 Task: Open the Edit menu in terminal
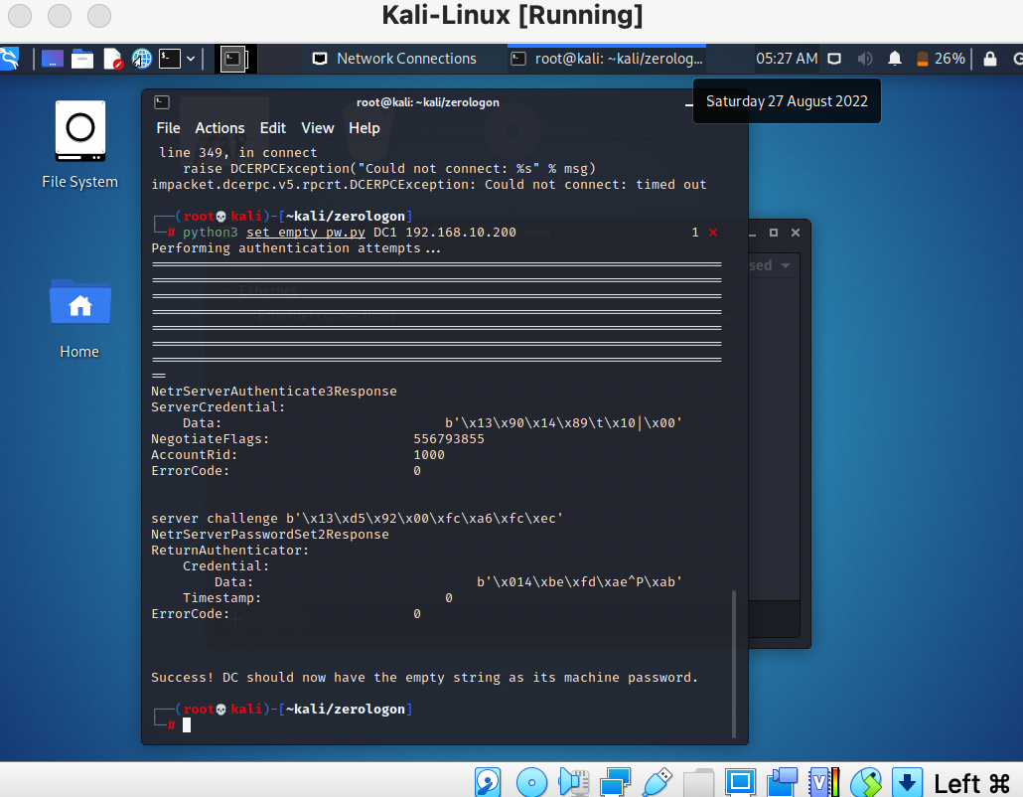[x=273, y=128]
